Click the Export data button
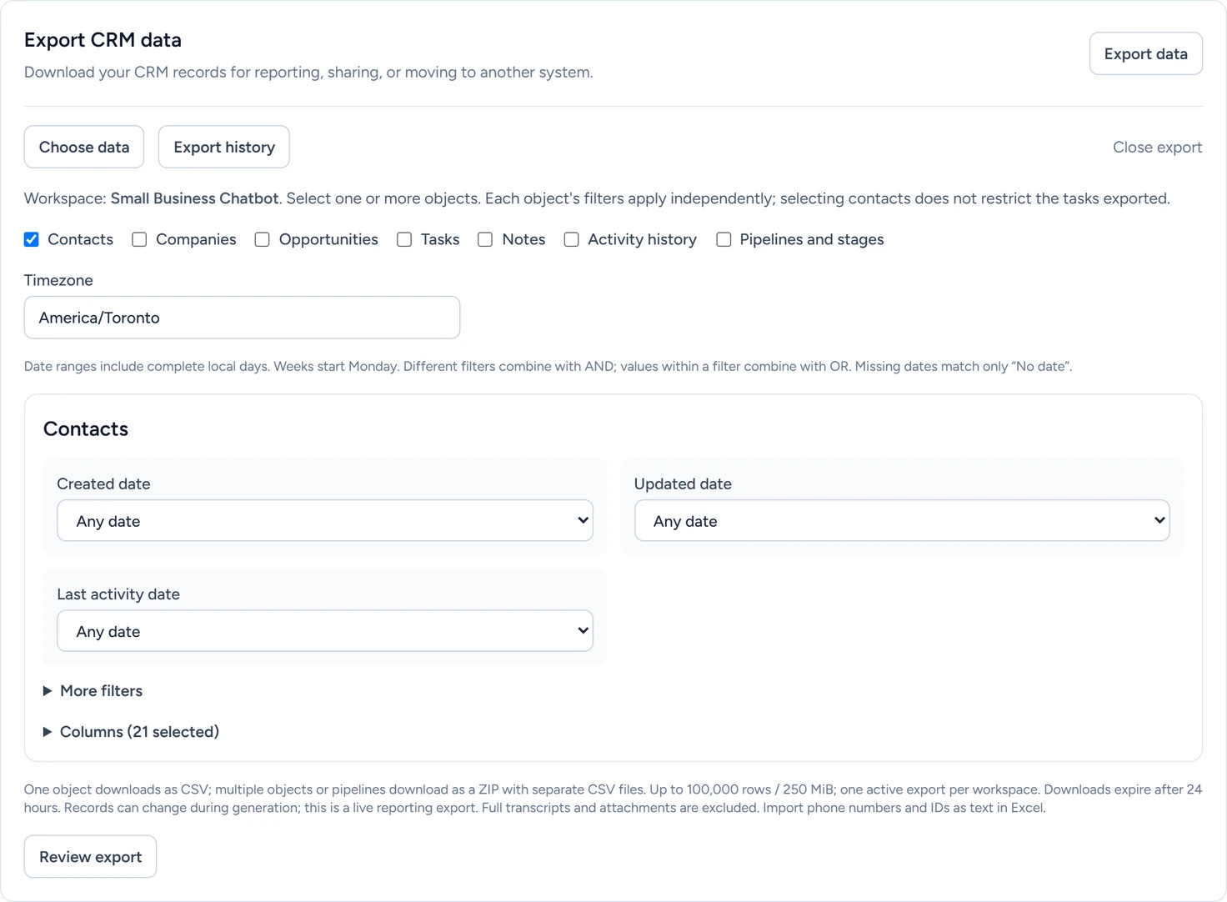The height and width of the screenshot is (902, 1227). pyautogui.click(x=1146, y=53)
